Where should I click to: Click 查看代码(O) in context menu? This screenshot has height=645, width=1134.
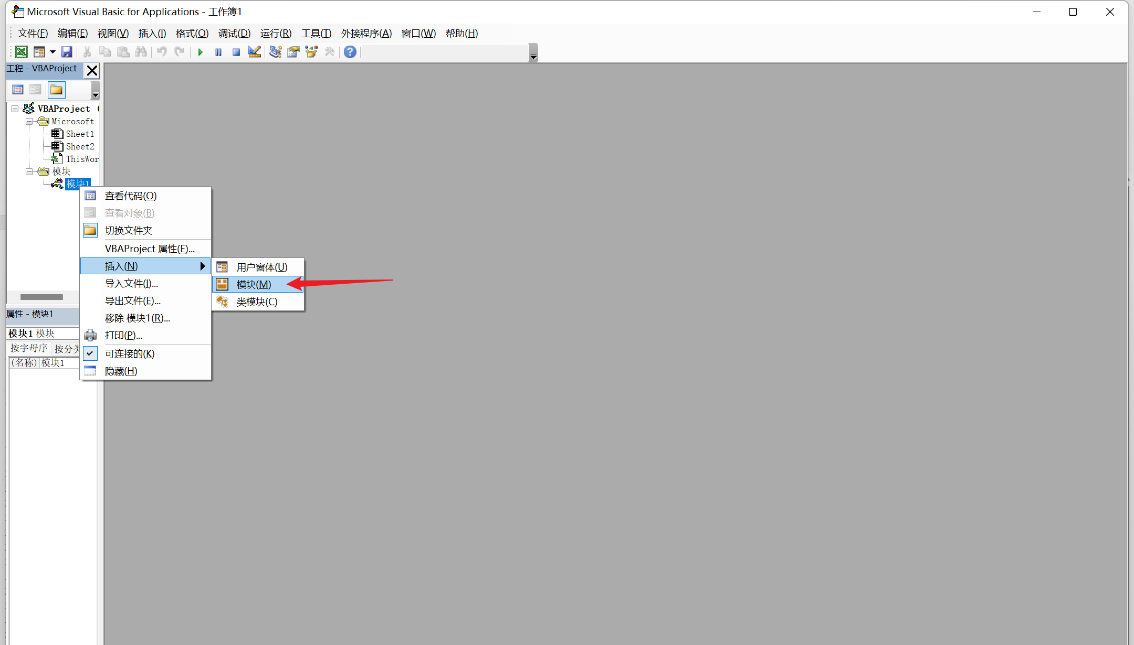click(130, 196)
